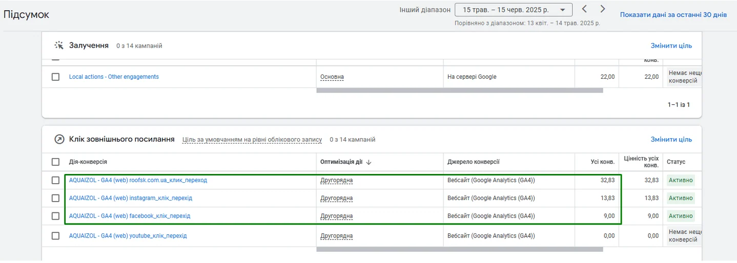
Task: Sort by Оптимізація дії column arrow
Action: coord(368,162)
